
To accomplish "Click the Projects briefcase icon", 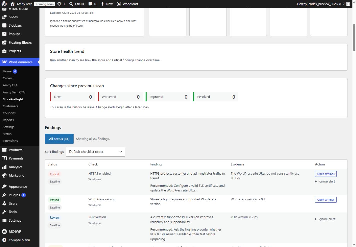I will 4,51.
